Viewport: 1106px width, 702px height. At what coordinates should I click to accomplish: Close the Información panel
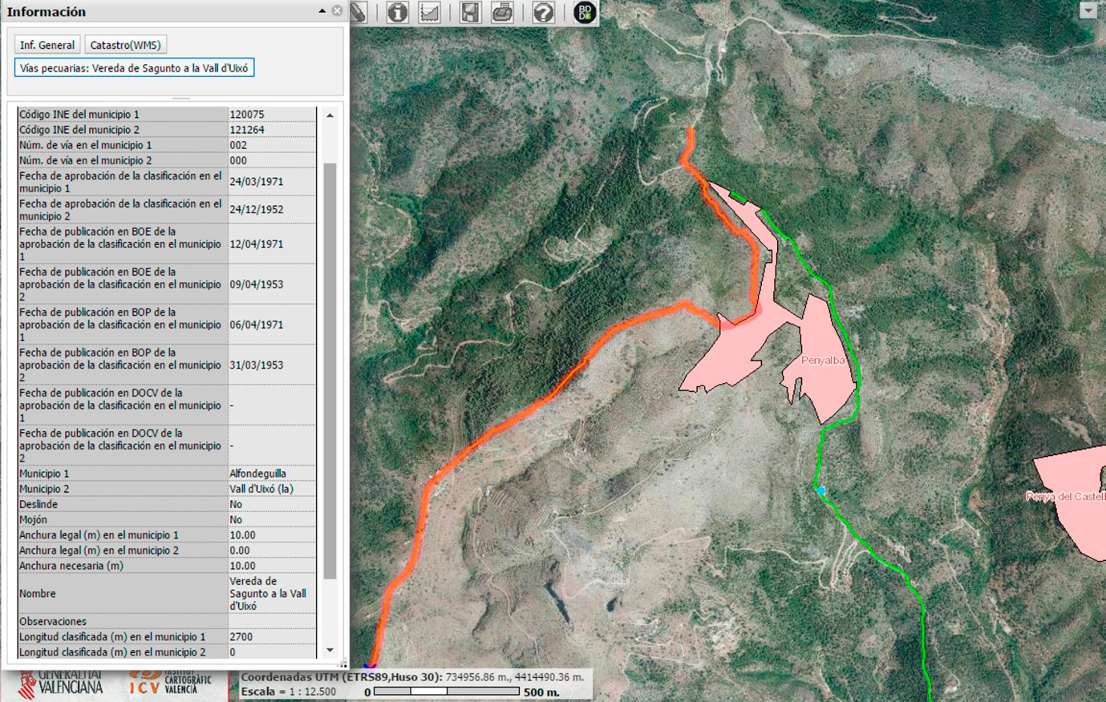click(337, 10)
